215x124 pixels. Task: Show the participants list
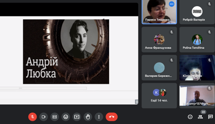pos(200,117)
